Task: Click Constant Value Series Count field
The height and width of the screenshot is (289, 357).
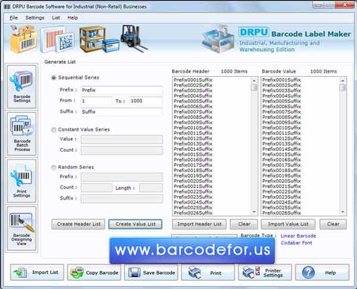Action: pos(121,150)
